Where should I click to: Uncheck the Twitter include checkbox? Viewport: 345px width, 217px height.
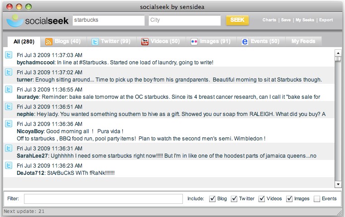pyautogui.click(x=234, y=199)
